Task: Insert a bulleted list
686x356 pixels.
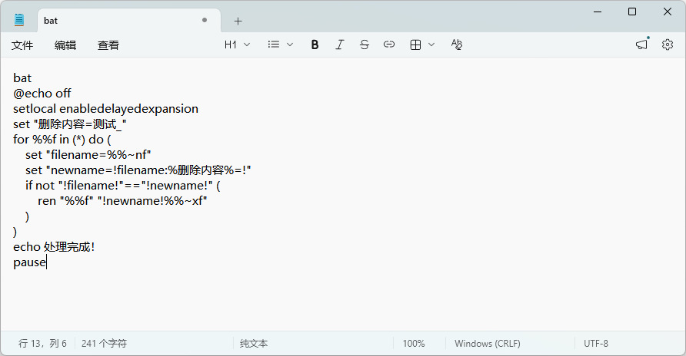Action: pyautogui.click(x=274, y=44)
